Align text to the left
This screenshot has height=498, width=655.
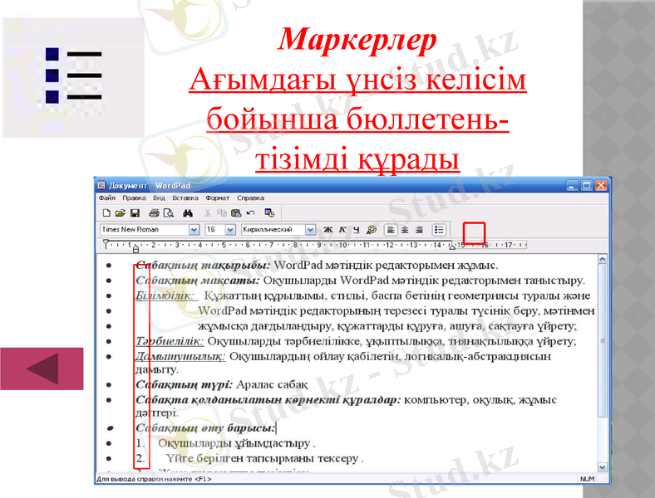[391, 230]
